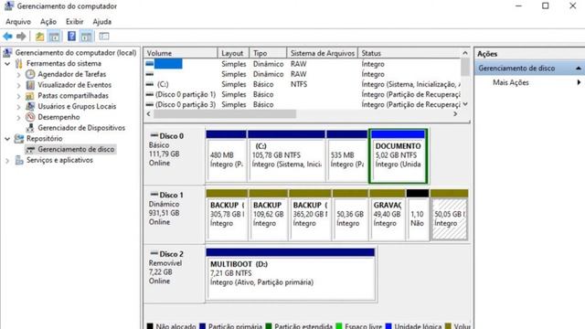Image resolution: width=585 pixels, height=329 pixels.
Task: Click the Back arrow toolbar icon
Action: [x=7, y=37]
